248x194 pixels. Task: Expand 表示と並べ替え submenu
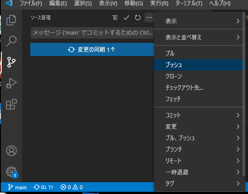point(198,37)
